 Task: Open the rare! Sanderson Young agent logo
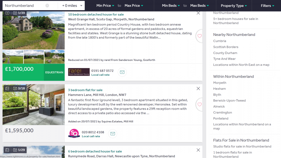coord(79,72)
